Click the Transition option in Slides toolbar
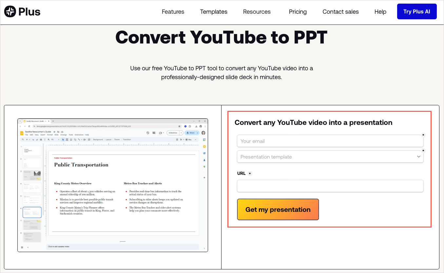Image resolution: width=444 pixels, height=273 pixels. coord(127,140)
